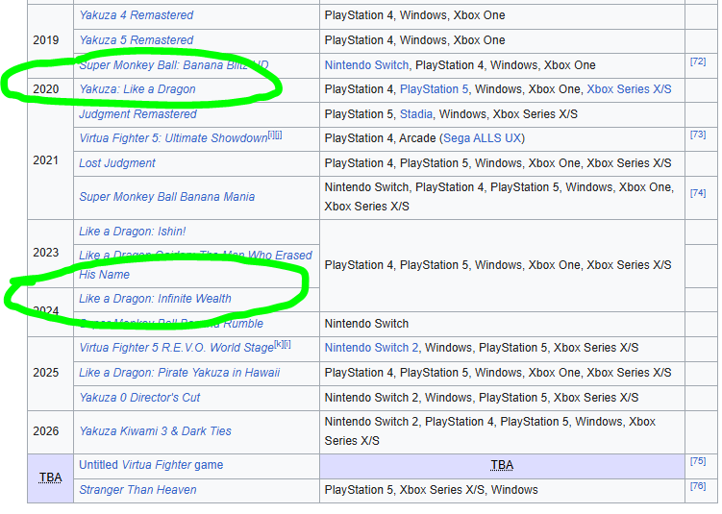Image resolution: width=722 pixels, height=514 pixels.
Task: Select the 2026 year cell
Action: 50,431
